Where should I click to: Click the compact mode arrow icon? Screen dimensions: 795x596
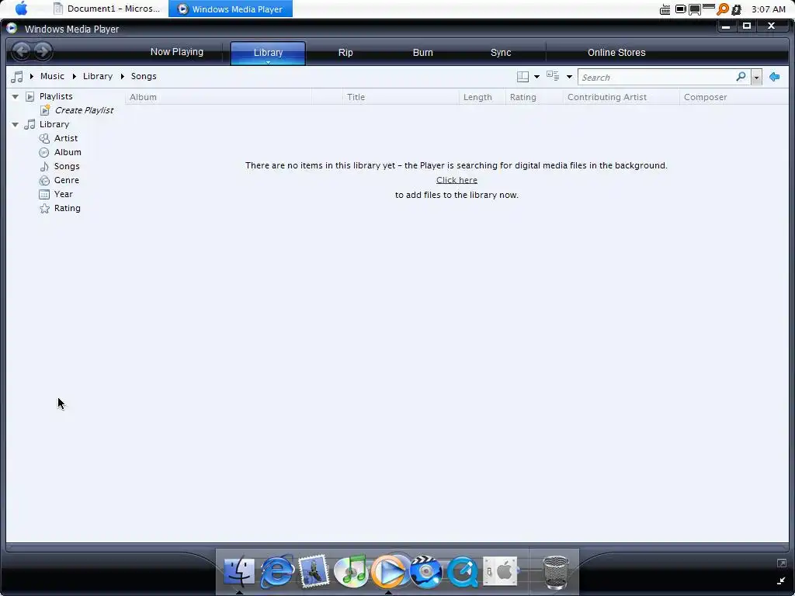(781, 580)
